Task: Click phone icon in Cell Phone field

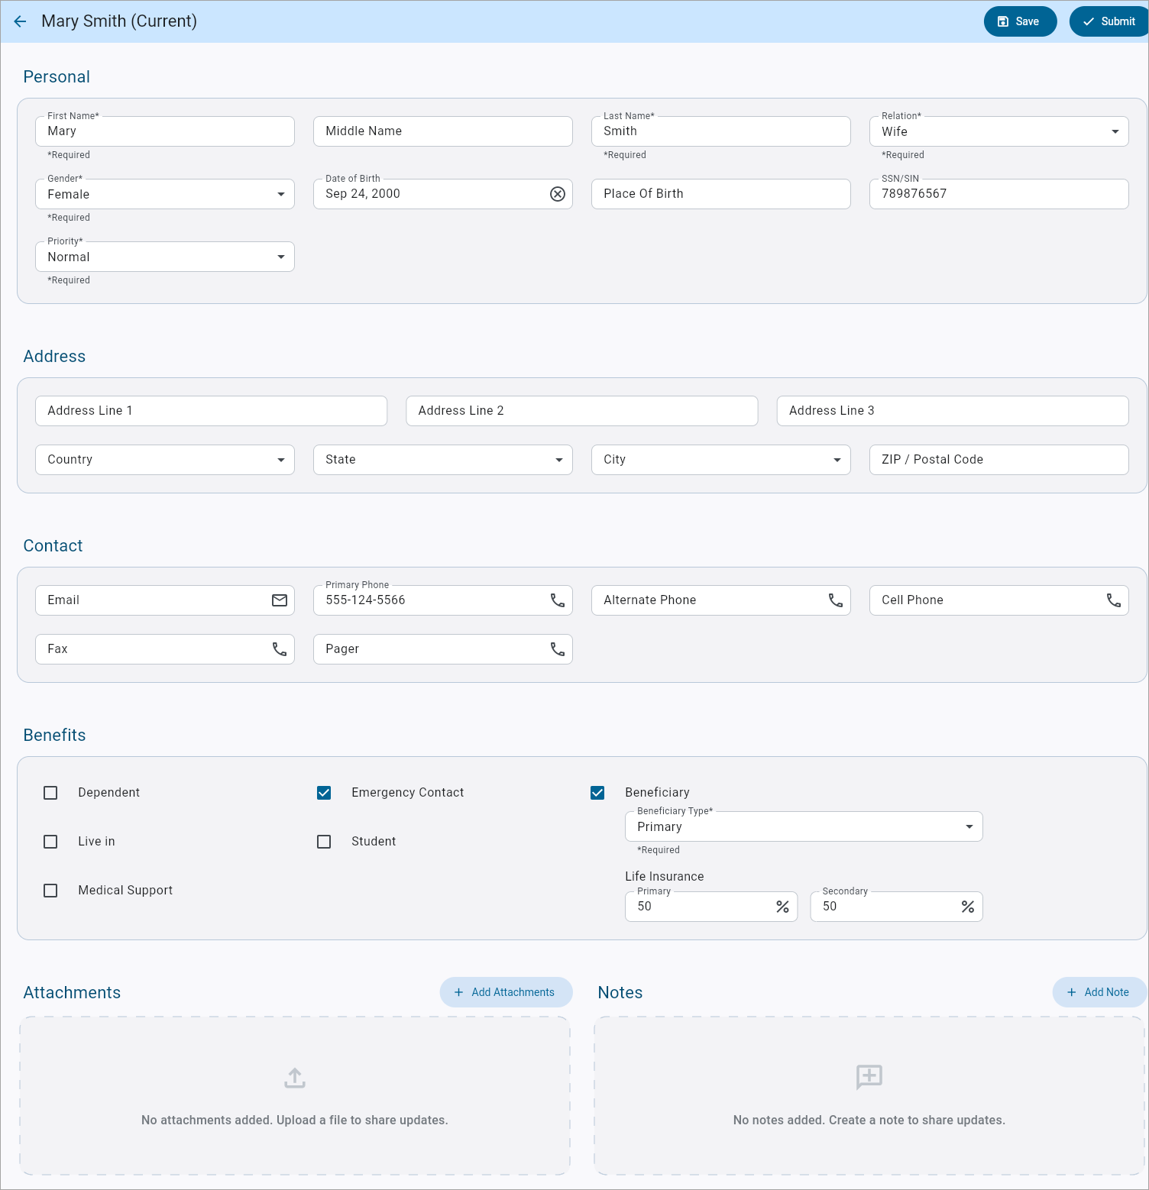Action: 1114,600
